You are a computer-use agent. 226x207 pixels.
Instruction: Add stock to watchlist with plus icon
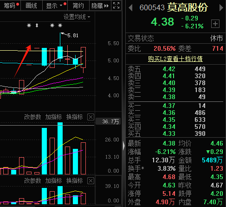215,24
